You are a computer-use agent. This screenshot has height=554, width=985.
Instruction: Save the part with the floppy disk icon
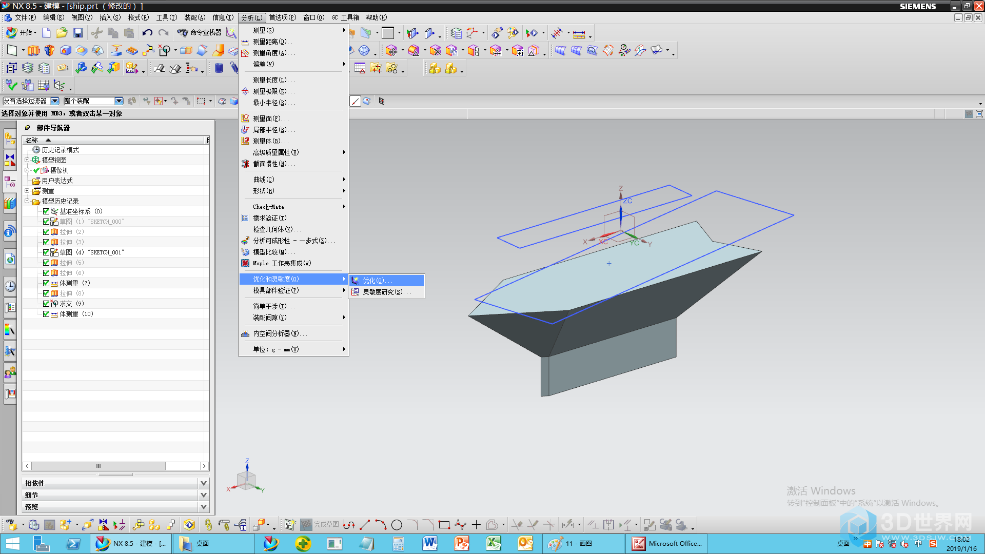(x=78, y=33)
